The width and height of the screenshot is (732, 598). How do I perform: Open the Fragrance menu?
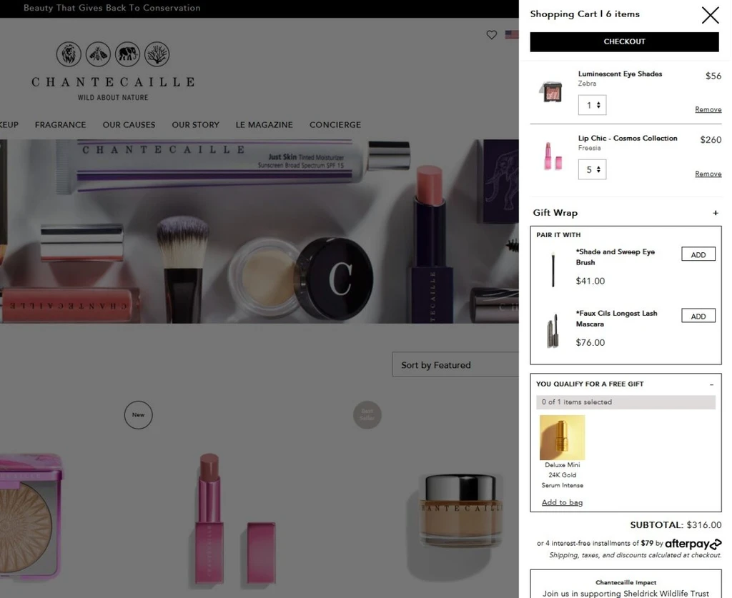click(60, 125)
